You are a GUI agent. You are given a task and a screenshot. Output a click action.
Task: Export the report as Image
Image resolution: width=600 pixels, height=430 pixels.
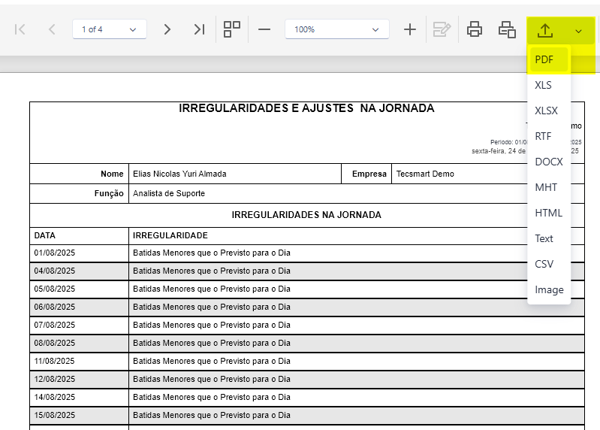click(549, 290)
